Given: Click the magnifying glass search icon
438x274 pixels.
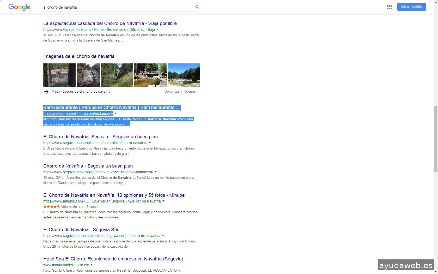Looking at the screenshot, I should tap(197, 7).
